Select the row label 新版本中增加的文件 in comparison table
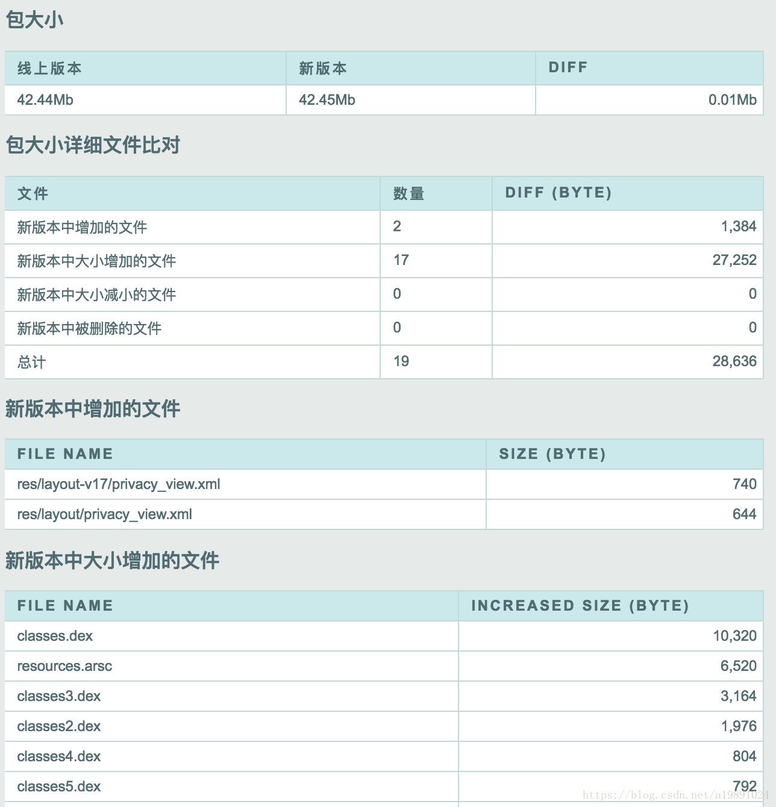Image resolution: width=776 pixels, height=807 pixels. click(x=82, y=227)
